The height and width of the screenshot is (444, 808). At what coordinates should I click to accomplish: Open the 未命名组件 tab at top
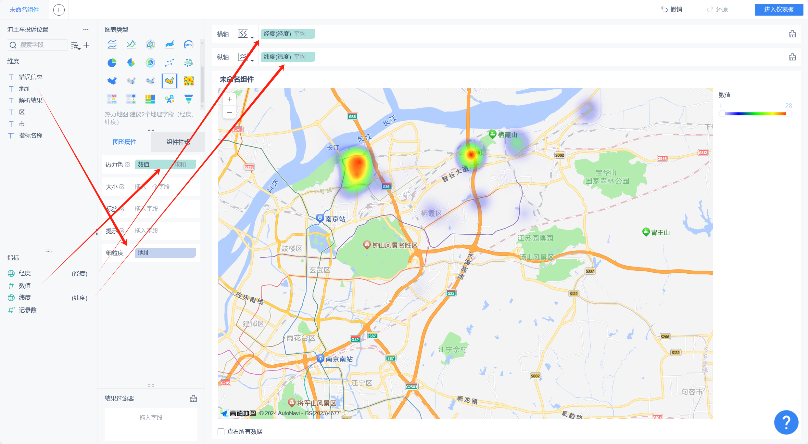24,10
